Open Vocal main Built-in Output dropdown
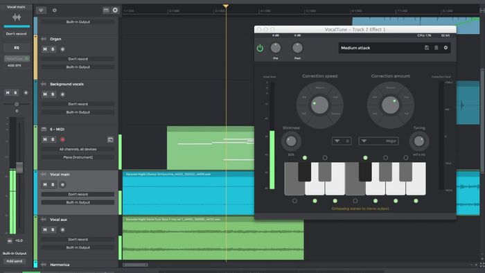Viewport: 485px width, 273px height. point(78,202)
